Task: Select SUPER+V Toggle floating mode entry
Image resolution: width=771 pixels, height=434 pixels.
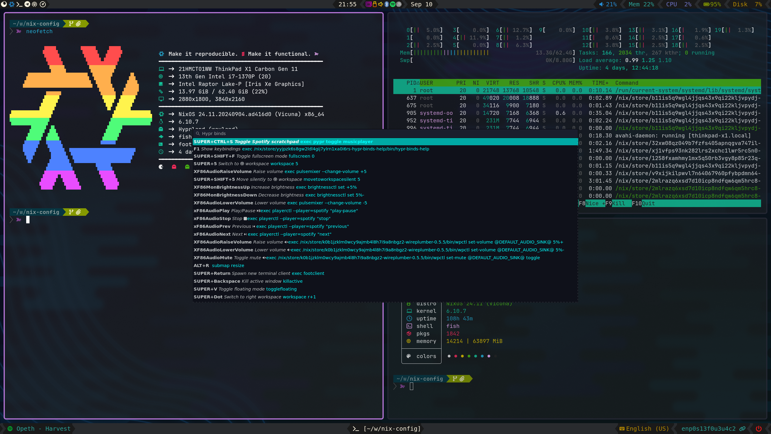Action: 245,289
